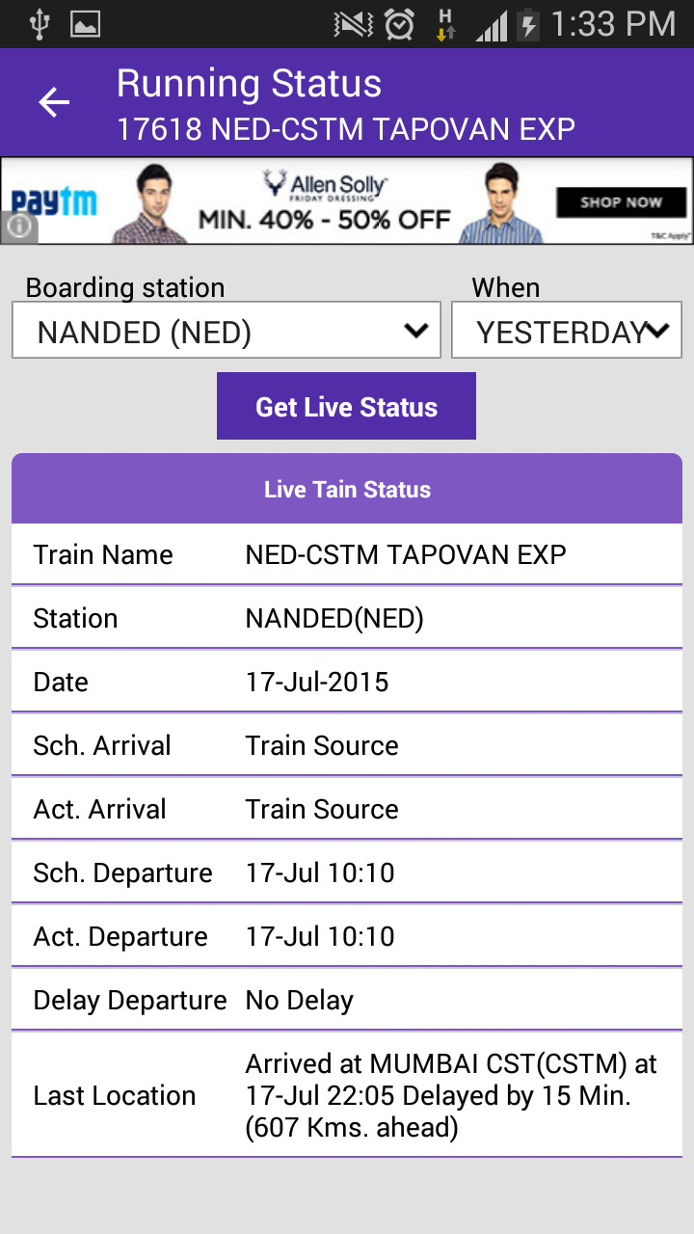Tap the vibrate mode status icon
This screenshot has width=694, height=1234.
[x=353, y=24]
